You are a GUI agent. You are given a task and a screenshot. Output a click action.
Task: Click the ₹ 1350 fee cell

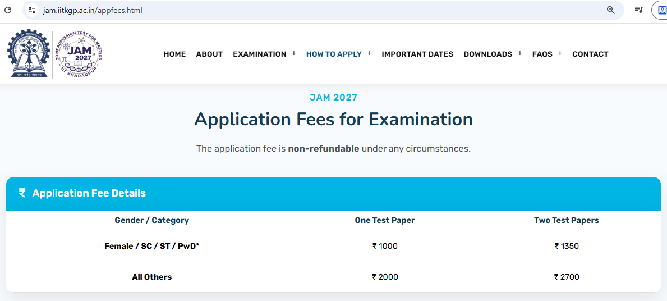pyautogui.click(x=567, y=246)
